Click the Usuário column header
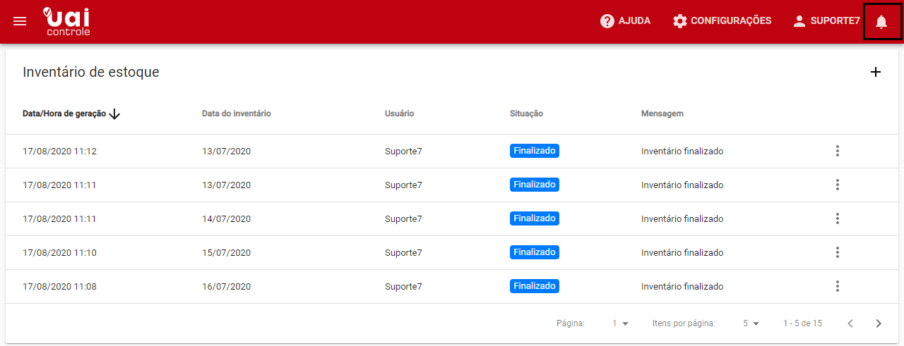 pos(399,113)
